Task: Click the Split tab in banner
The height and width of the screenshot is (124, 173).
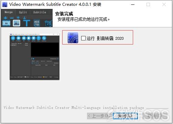Action: tap(23, 12)
